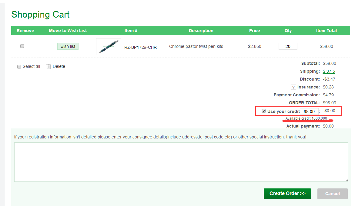Grab the text area resize handle

pyautogui.click(x=347, y=180)
